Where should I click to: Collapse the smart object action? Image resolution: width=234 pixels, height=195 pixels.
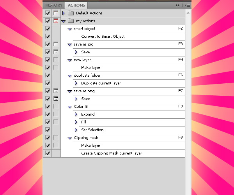[x=69, y=29]
